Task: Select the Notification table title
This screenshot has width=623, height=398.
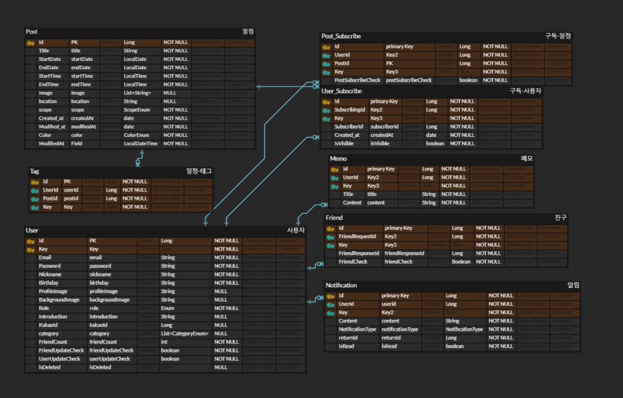Action: (341, 285)
